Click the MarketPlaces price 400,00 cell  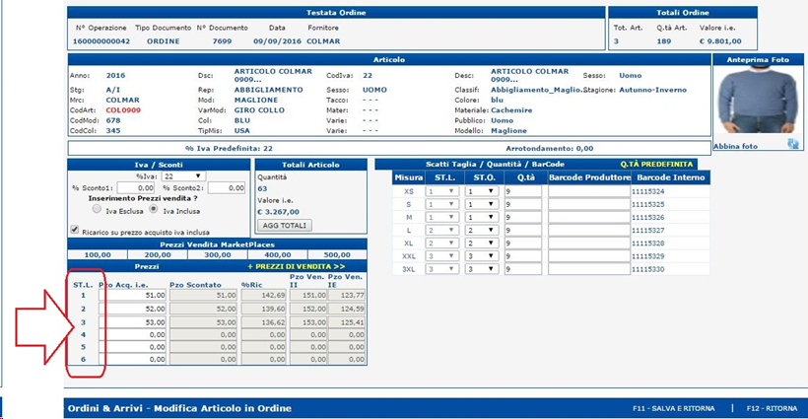(x=278, y=254)
